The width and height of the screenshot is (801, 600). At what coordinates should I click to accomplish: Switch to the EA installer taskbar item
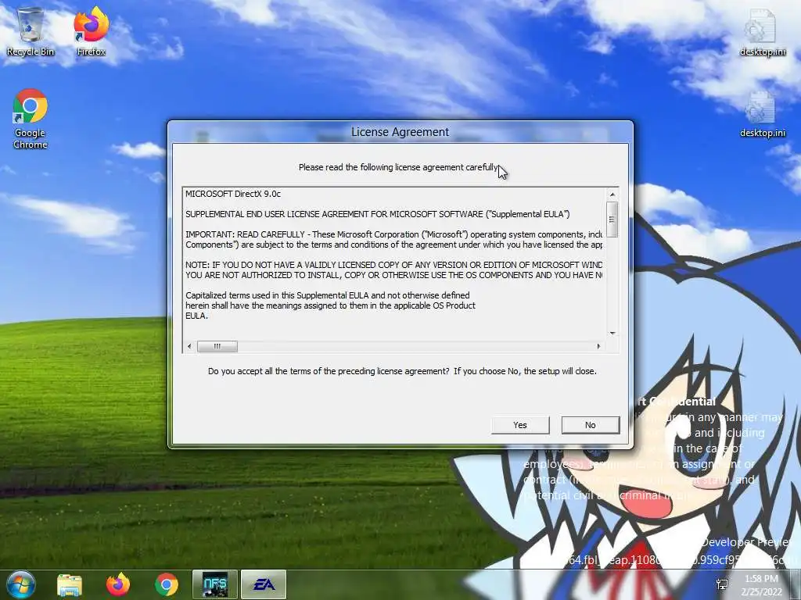(x=264, y=584)
